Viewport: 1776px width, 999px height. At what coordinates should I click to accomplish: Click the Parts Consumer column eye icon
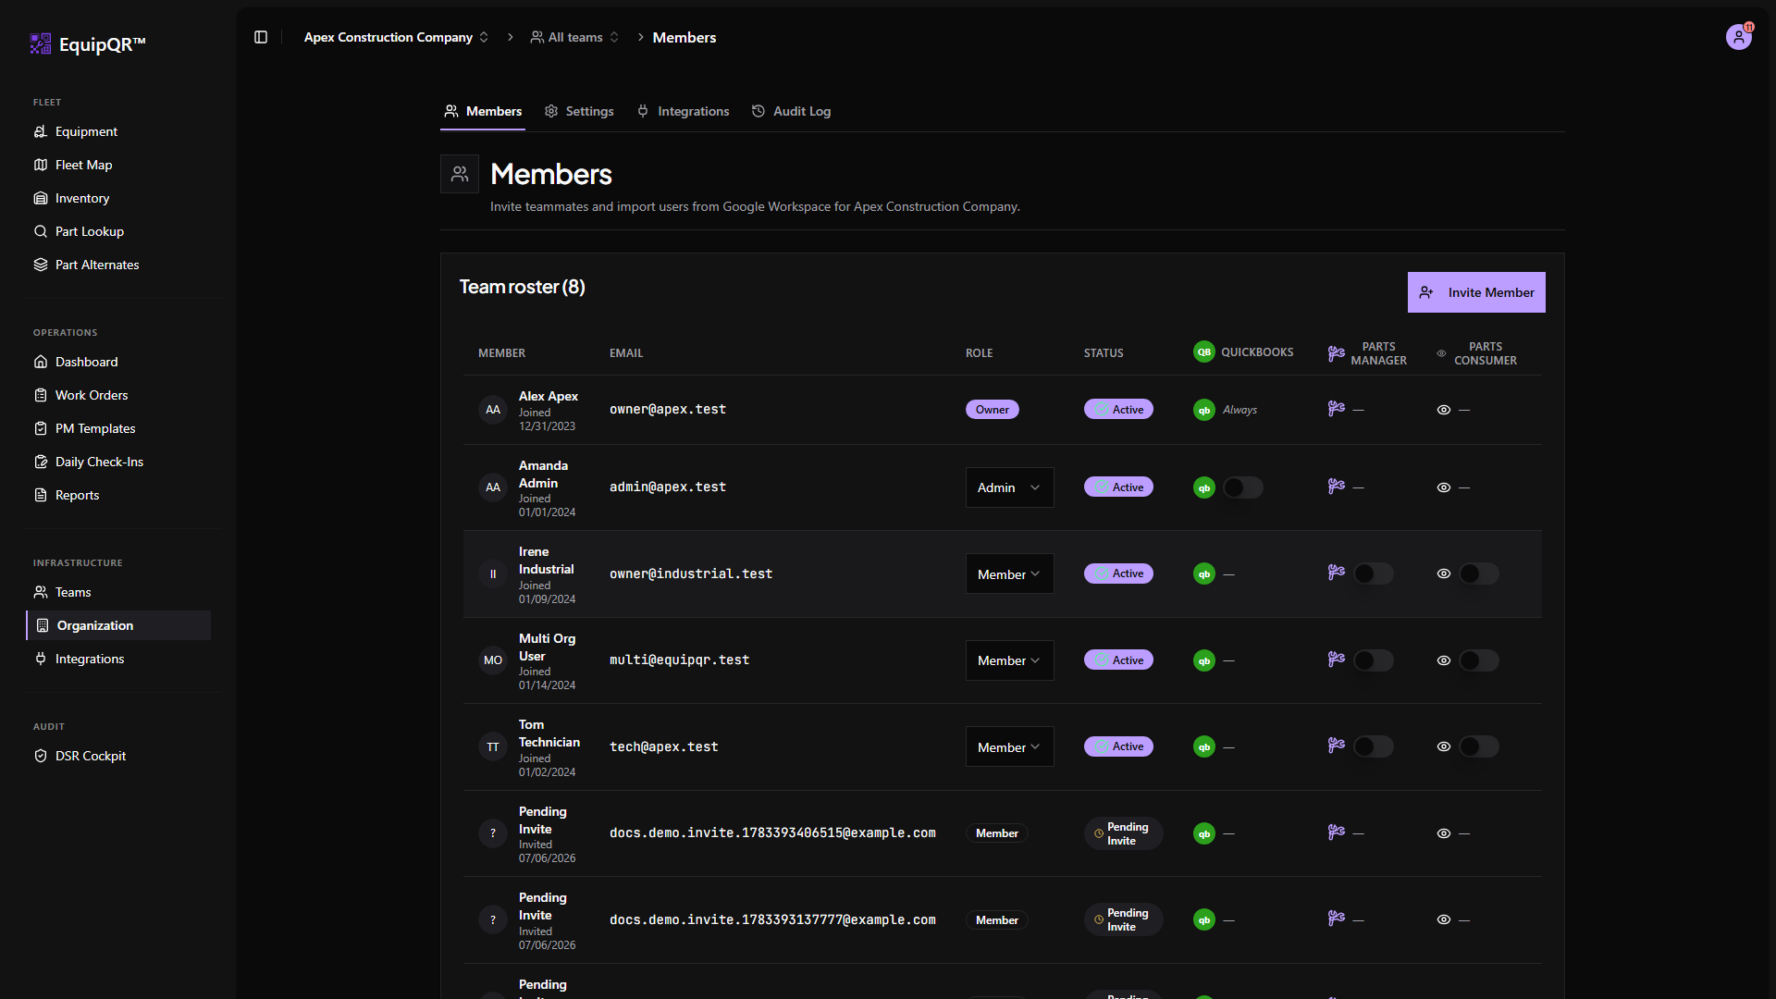(x=1441, y=353)
